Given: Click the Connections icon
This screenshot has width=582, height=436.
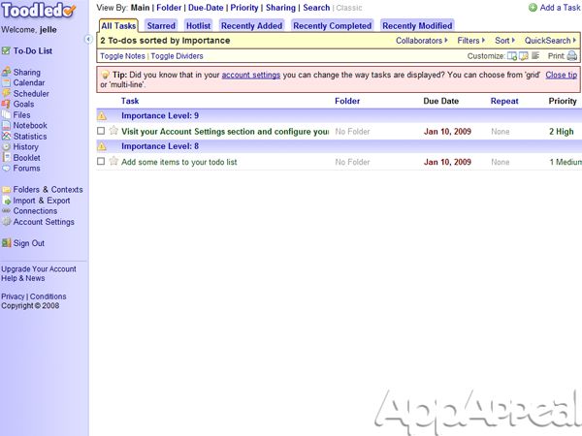Looking at the screenshot, I should (6, 210).
